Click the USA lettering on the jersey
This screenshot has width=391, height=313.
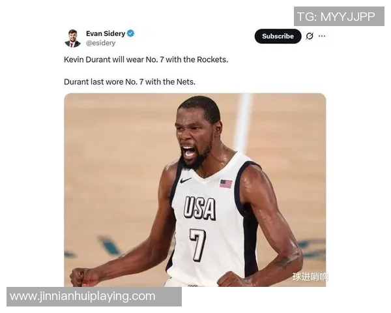point(200,208)
